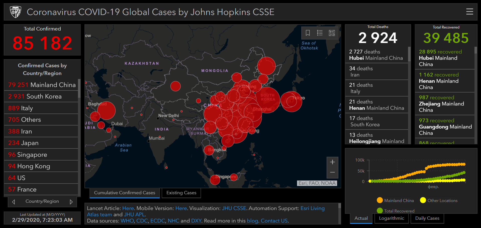481x228 pixels.
Task: Select the Logarithmic chart tab
Action: pos(392,218)
